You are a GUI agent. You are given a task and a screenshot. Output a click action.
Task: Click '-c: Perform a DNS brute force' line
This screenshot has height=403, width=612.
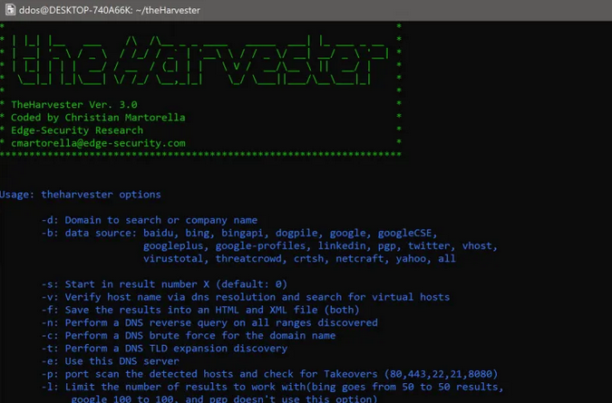189,336
